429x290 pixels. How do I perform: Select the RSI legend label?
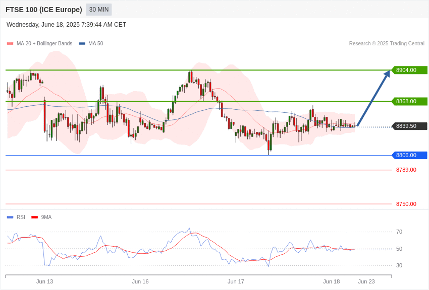coord(21,217)
